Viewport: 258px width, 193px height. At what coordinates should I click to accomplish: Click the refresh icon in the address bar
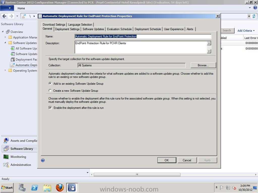[x=254, y=16]
